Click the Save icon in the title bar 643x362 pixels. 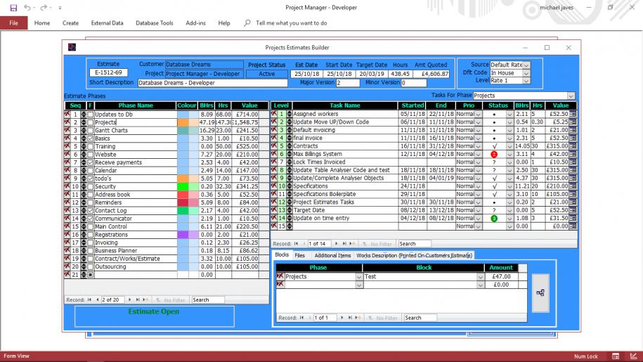click(x=13, y=8)
